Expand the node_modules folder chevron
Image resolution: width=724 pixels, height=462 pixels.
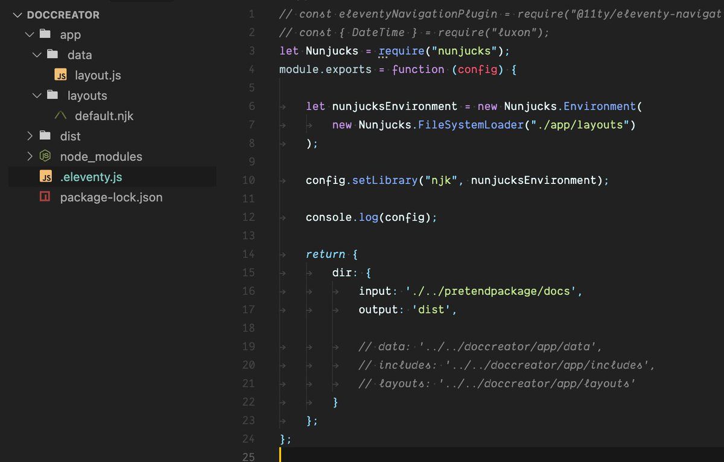[x=30, y=156]
